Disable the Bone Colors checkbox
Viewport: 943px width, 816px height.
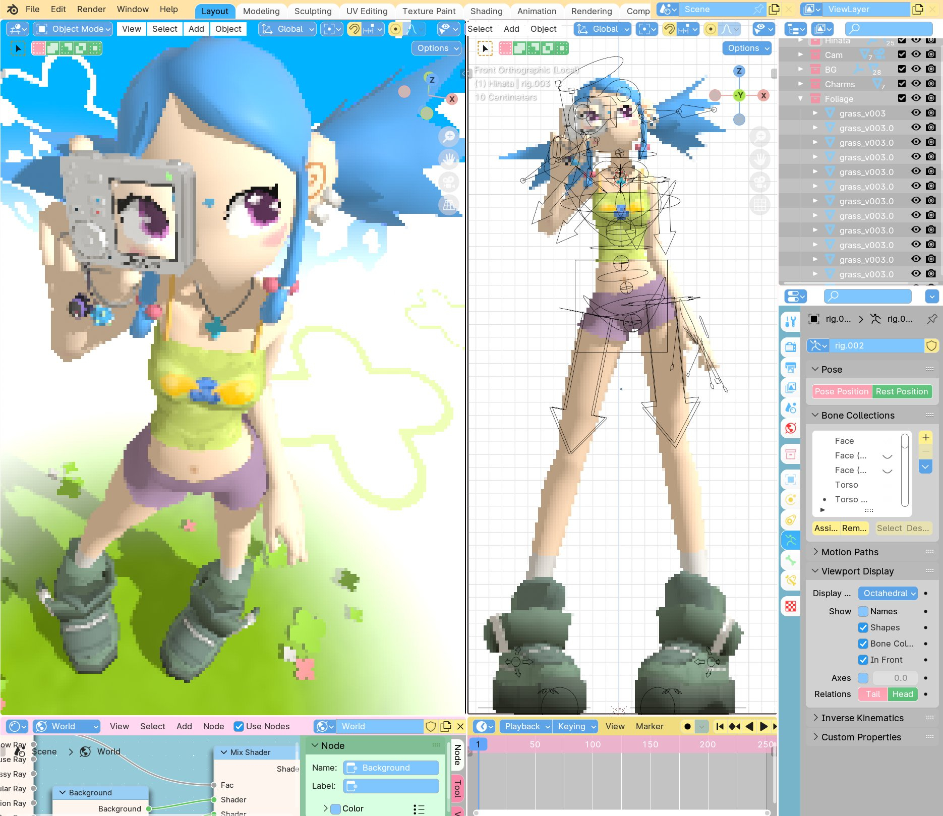coord(863,644)
